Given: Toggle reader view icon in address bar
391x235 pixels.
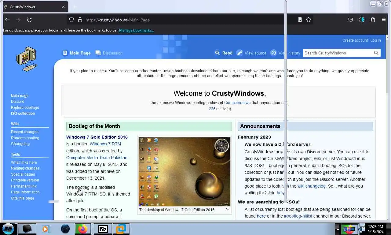Looking at the screenshot, I should point(300,20).
